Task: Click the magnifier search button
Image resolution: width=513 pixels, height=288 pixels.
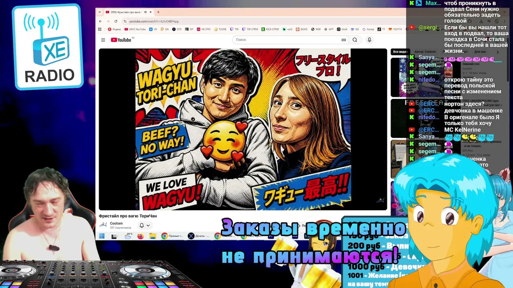Action: click(x=355, y=40)
